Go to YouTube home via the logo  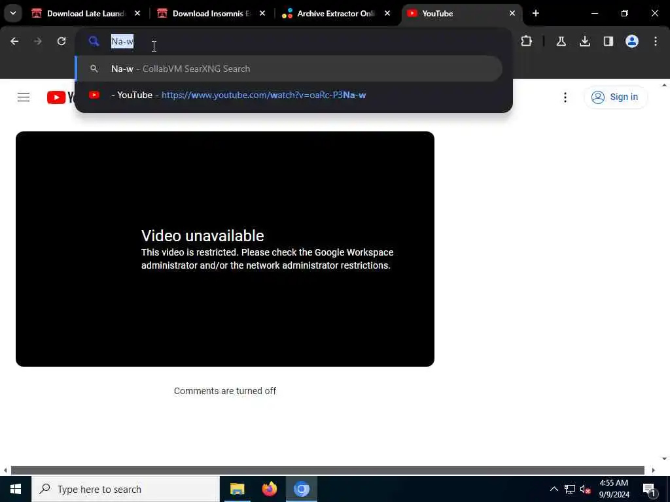(x=61, y=97)
